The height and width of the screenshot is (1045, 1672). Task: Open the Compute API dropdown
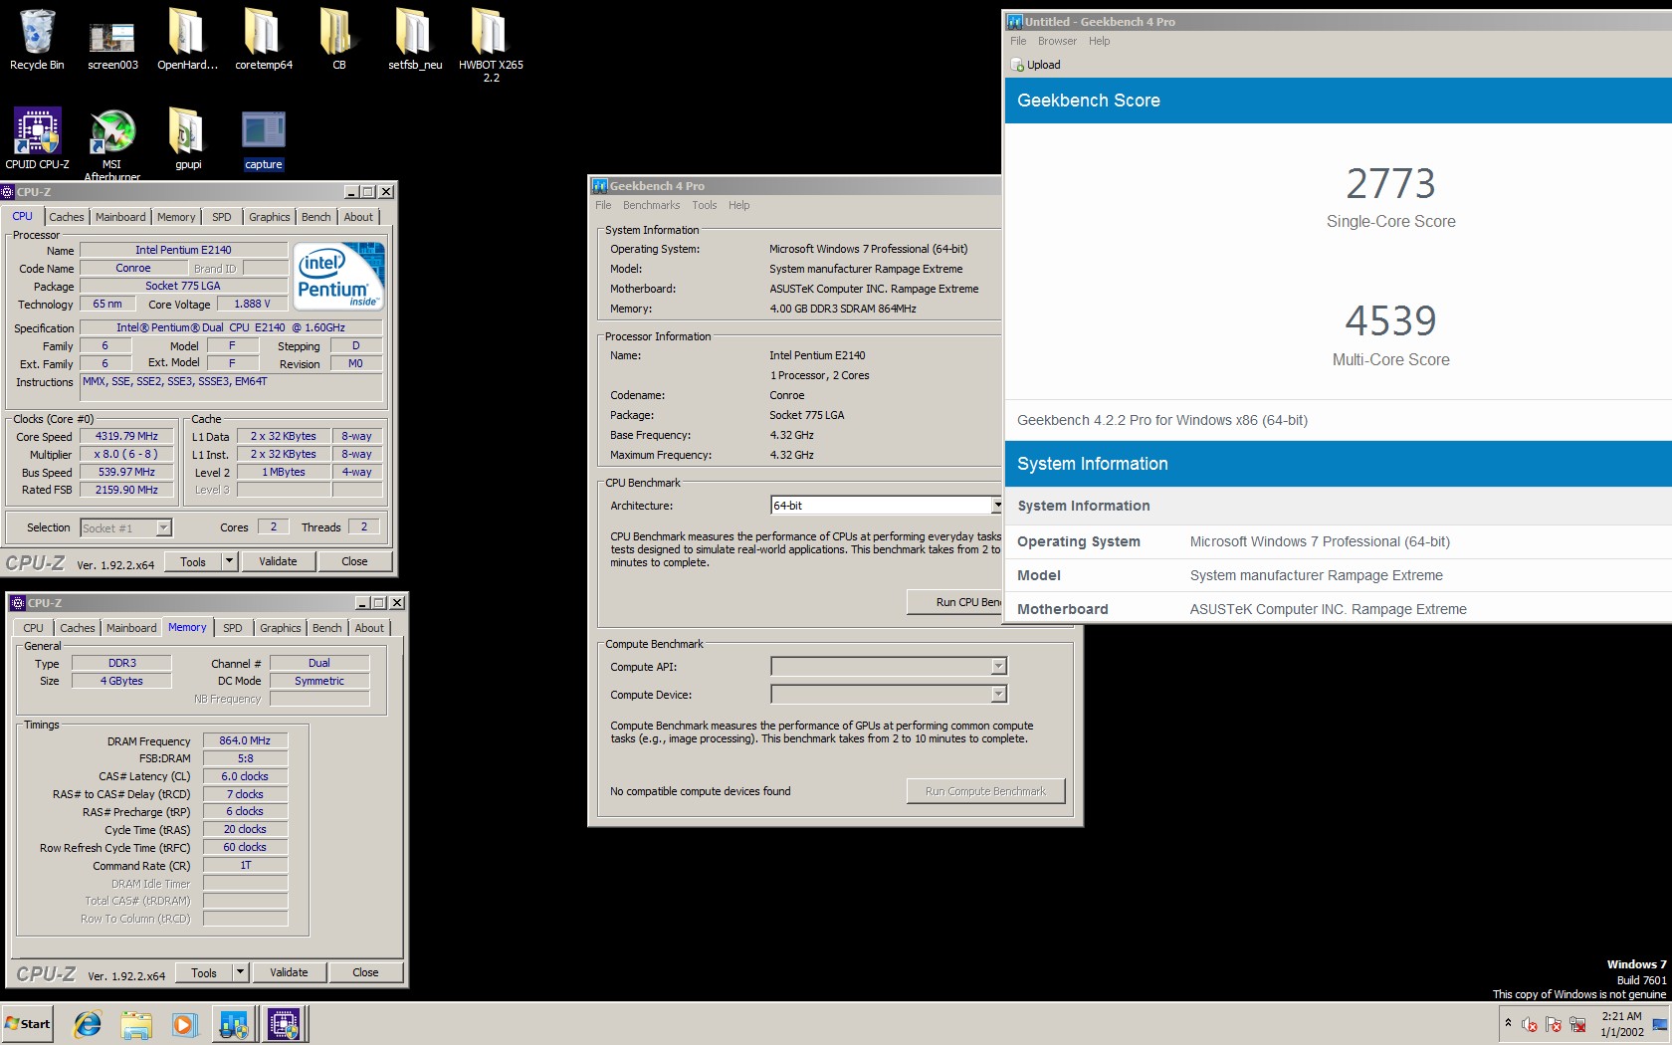pyautogui.click(x=998, y=666)
